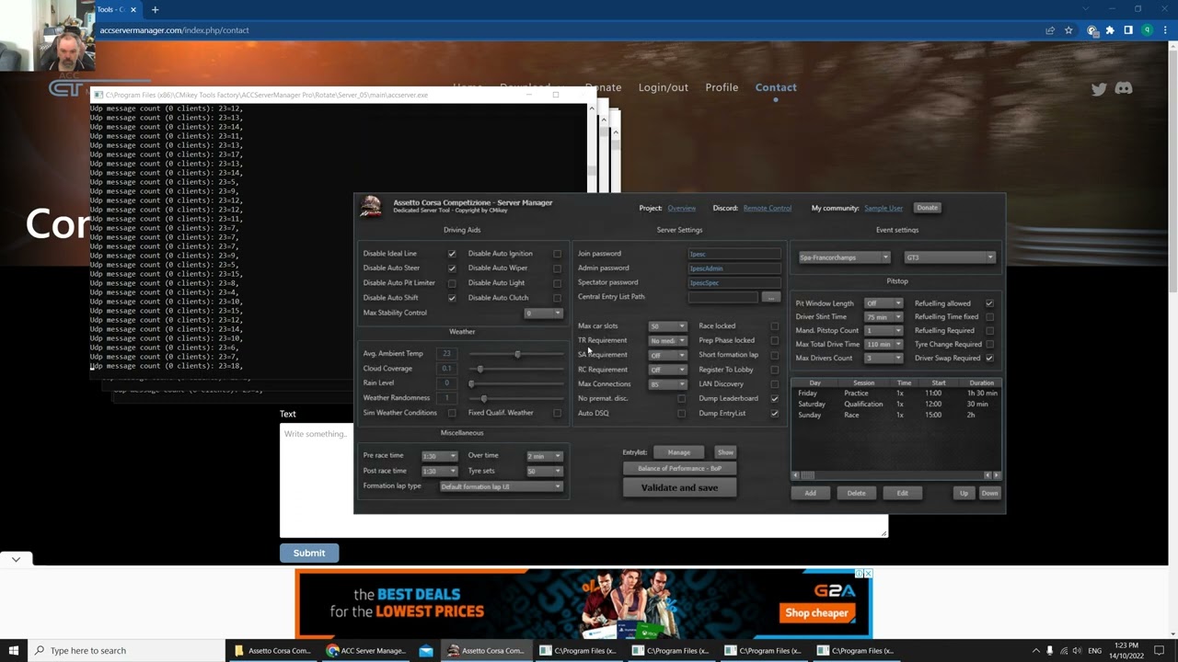1178x662 pixels.
Task: Open the Chrome extensions puzzle icon
Action: pyautogui.click(x=1110, y=30)
